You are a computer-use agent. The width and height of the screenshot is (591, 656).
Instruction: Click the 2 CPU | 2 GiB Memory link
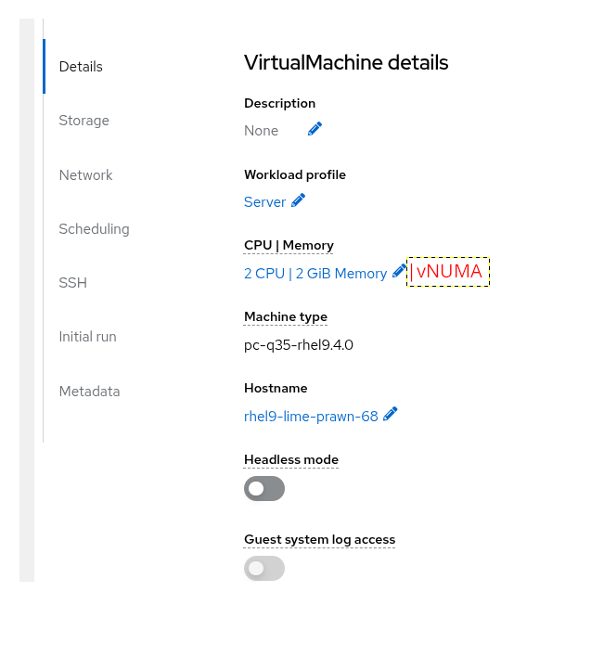[x=315, y=274]
